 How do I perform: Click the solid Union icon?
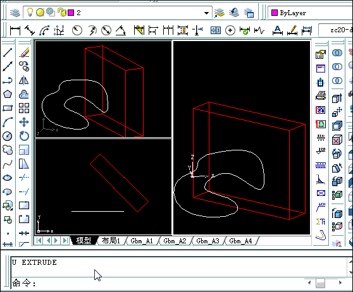pyautogui.click(x=337, y=52)
